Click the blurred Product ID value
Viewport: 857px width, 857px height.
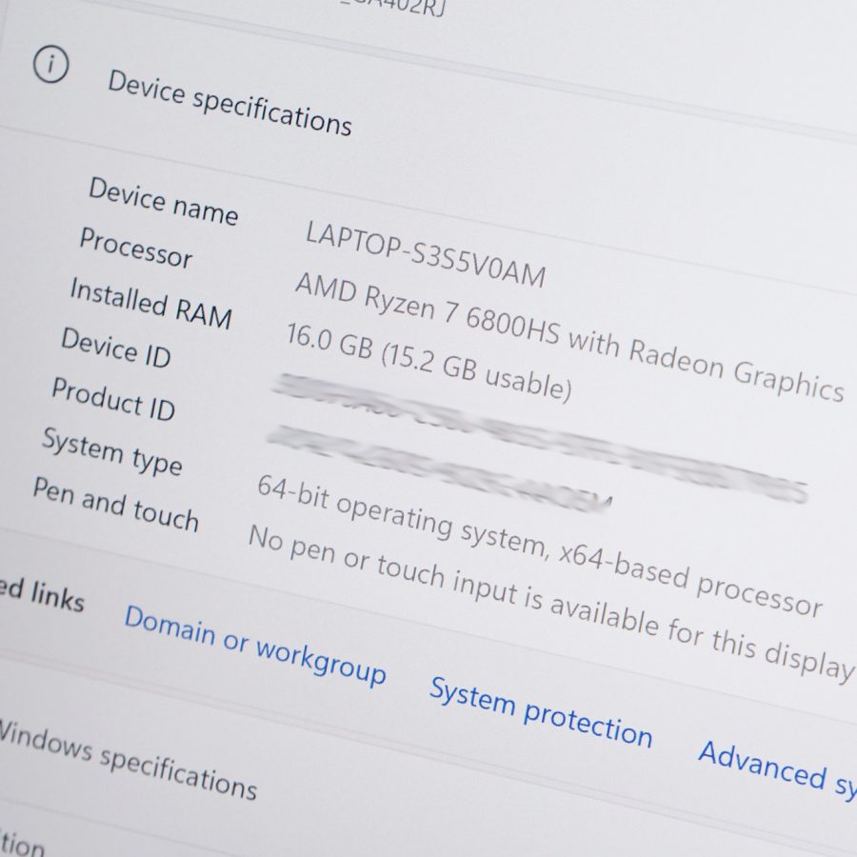[439, 470]
